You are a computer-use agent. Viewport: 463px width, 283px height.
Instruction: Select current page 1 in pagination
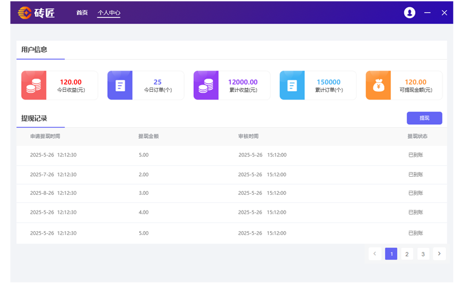(x=391, y=254)
